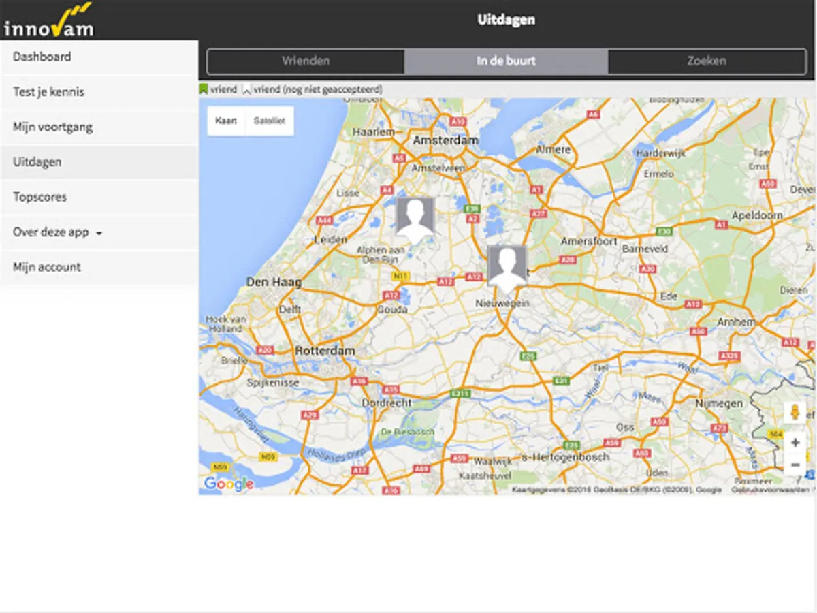Expand the Over deze app dropdown
The image size is (817, 613).
coord(99,232)
